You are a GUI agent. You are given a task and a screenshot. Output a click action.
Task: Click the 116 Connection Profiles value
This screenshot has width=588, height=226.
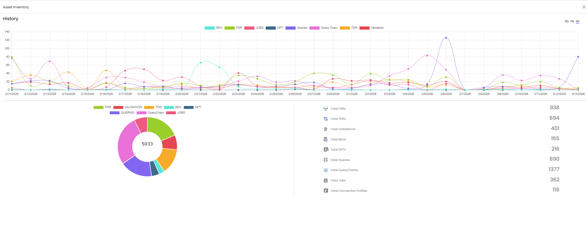tap(556, 190)
